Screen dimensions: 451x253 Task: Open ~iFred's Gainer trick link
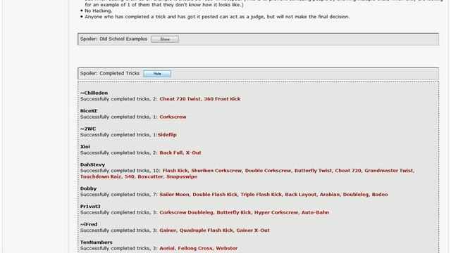(168, 231)
